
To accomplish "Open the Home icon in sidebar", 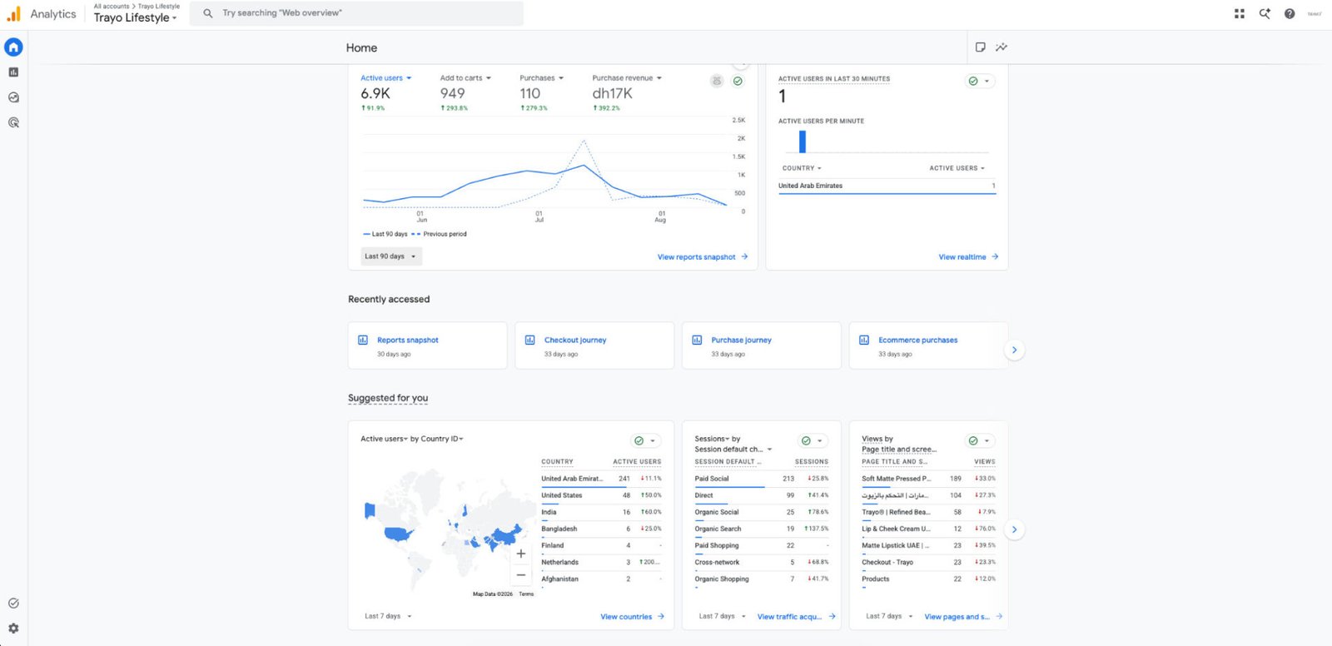I will click(x=13, y=47).
